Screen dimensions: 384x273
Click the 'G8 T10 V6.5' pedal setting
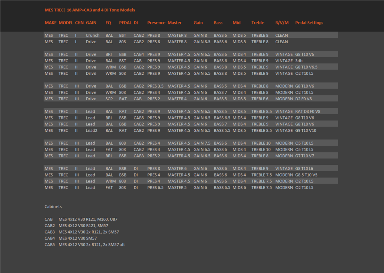pos(306,67)
